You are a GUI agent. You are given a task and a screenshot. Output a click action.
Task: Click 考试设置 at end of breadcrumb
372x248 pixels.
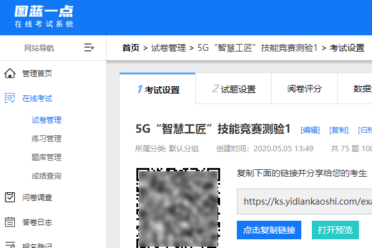tap(347, 48)
